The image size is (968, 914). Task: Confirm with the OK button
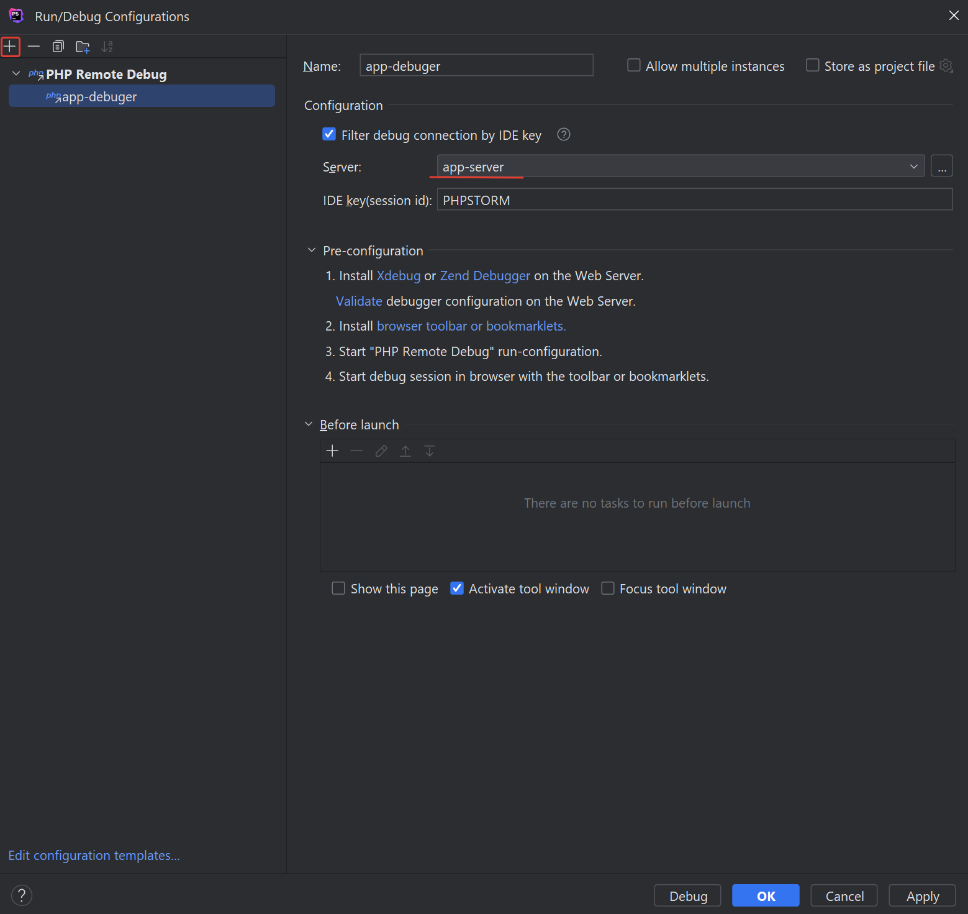tap(766, 896)
